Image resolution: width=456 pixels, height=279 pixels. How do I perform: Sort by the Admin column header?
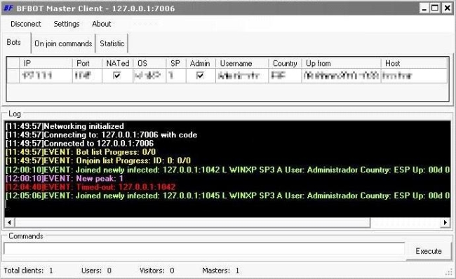(x=201, y=63)
